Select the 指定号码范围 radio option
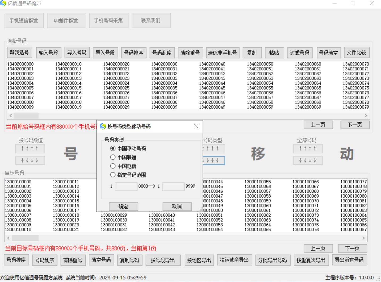Viewport: 381px width, 282px height. (128, 175)
